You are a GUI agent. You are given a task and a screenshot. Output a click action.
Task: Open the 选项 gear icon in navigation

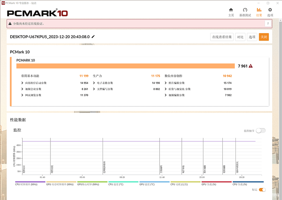pos(270,10)
